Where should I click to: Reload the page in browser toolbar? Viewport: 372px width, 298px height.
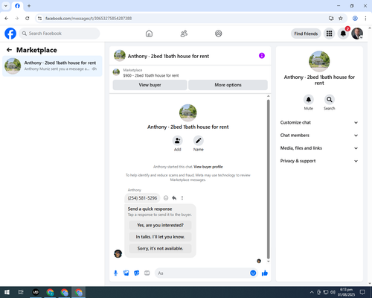coord(28,19)
